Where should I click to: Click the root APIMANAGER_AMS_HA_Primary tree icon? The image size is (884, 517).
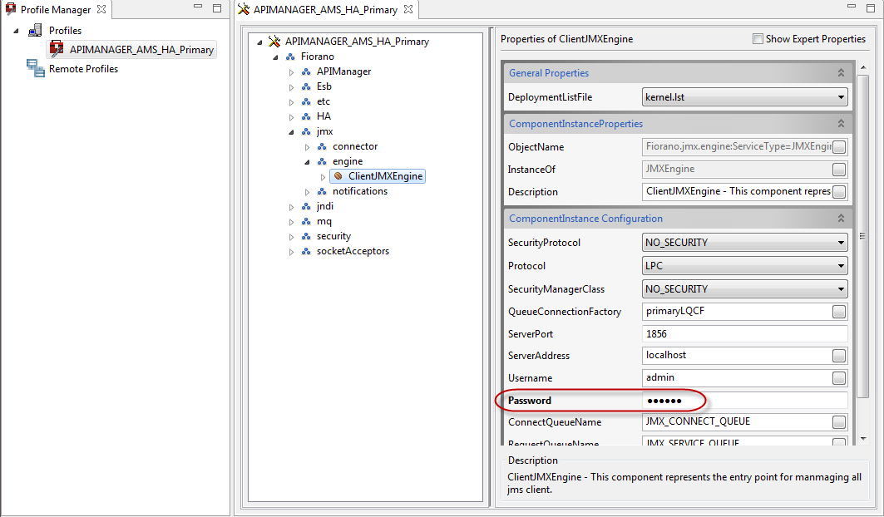[274, 42]
